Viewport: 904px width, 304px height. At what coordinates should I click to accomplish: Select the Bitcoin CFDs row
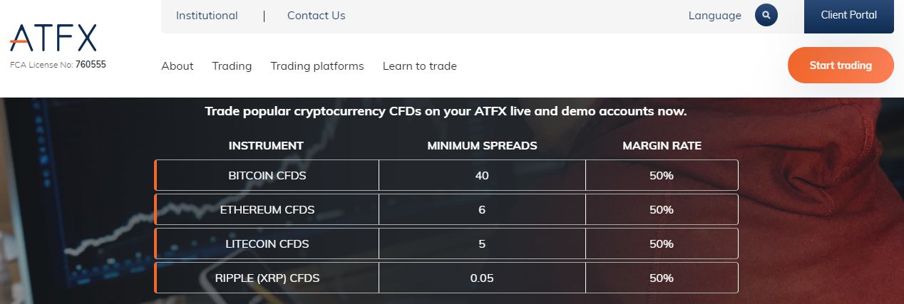(446, 175)
